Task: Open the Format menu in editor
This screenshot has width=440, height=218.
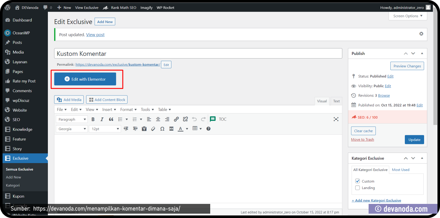Action: click(129, 110)
